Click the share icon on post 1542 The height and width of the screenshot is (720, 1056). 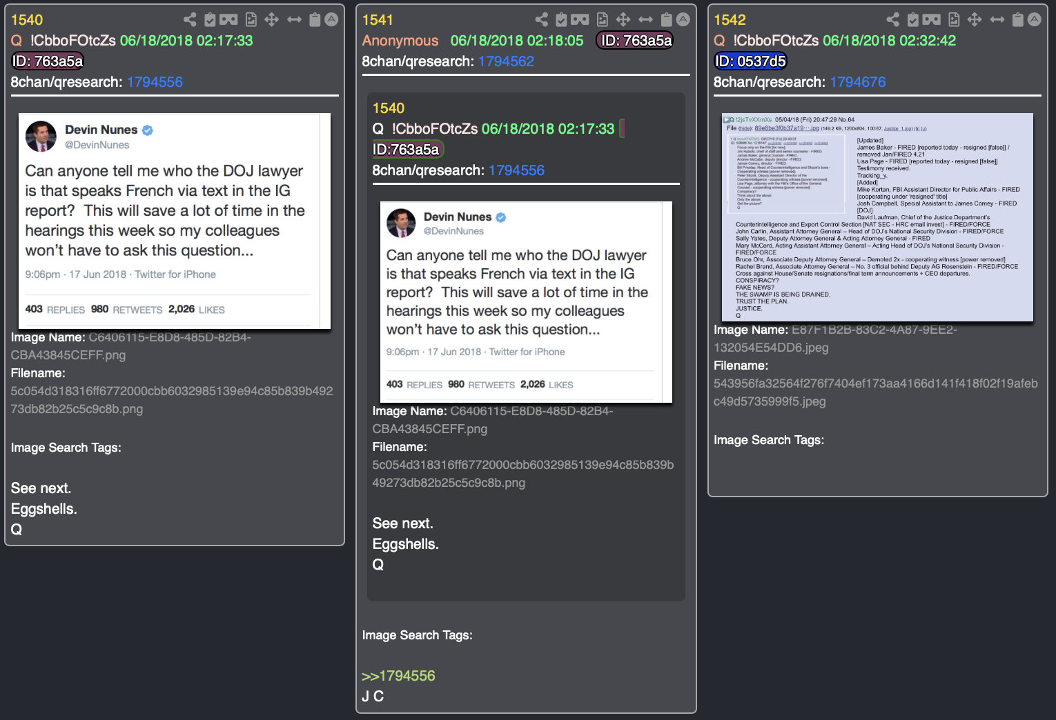[x=892, y=19]
